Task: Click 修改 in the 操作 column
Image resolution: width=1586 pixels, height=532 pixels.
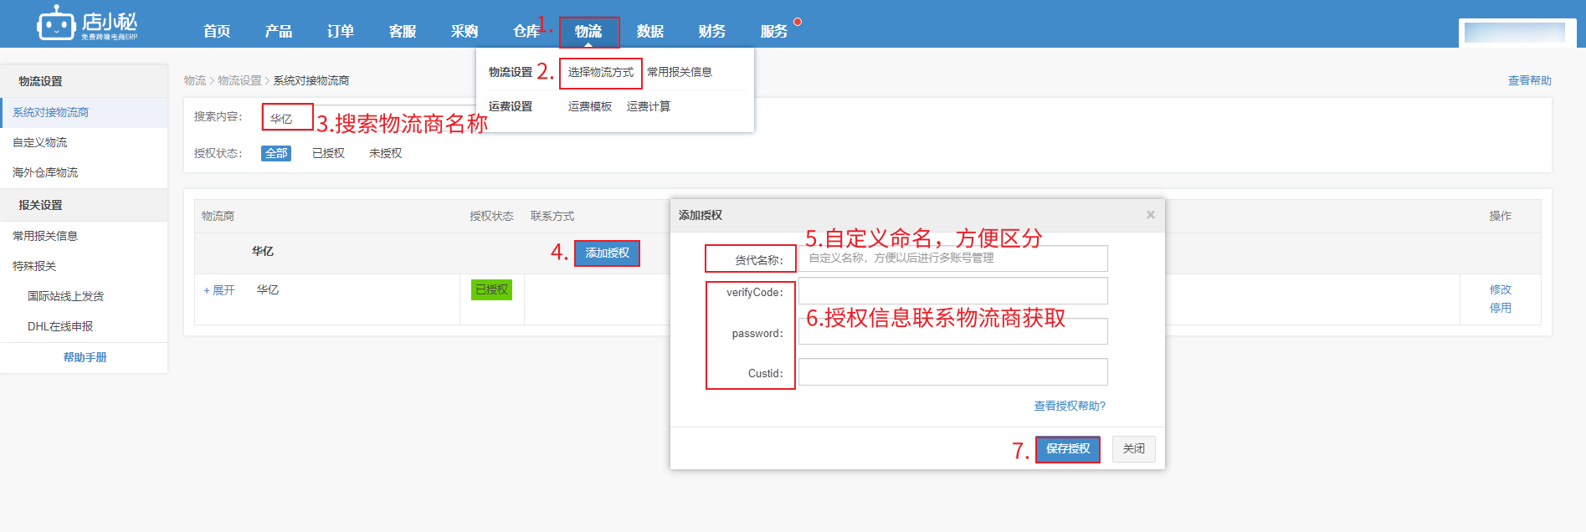Action: pyautogui.click(x=1501, y=289)
